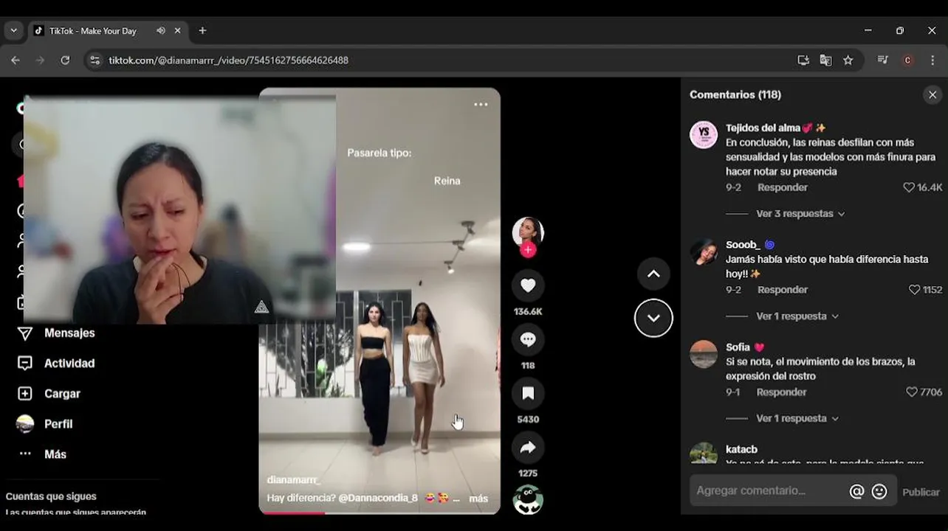This screenshot has width=948, height=531.
Task: Bookmark this page with the star icon
Action: pyautogui.click(x=848, y=60)
